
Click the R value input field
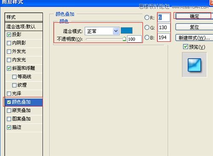tap(164, 17)
